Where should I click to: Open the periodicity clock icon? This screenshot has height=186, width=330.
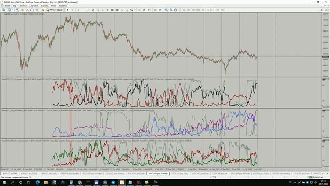(176, 10)
